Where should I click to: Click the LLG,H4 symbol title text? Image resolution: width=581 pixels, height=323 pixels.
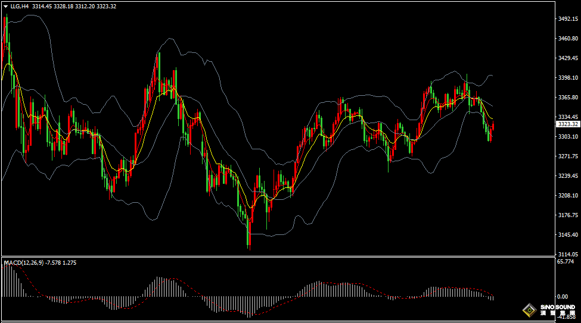tap(19, 7)
